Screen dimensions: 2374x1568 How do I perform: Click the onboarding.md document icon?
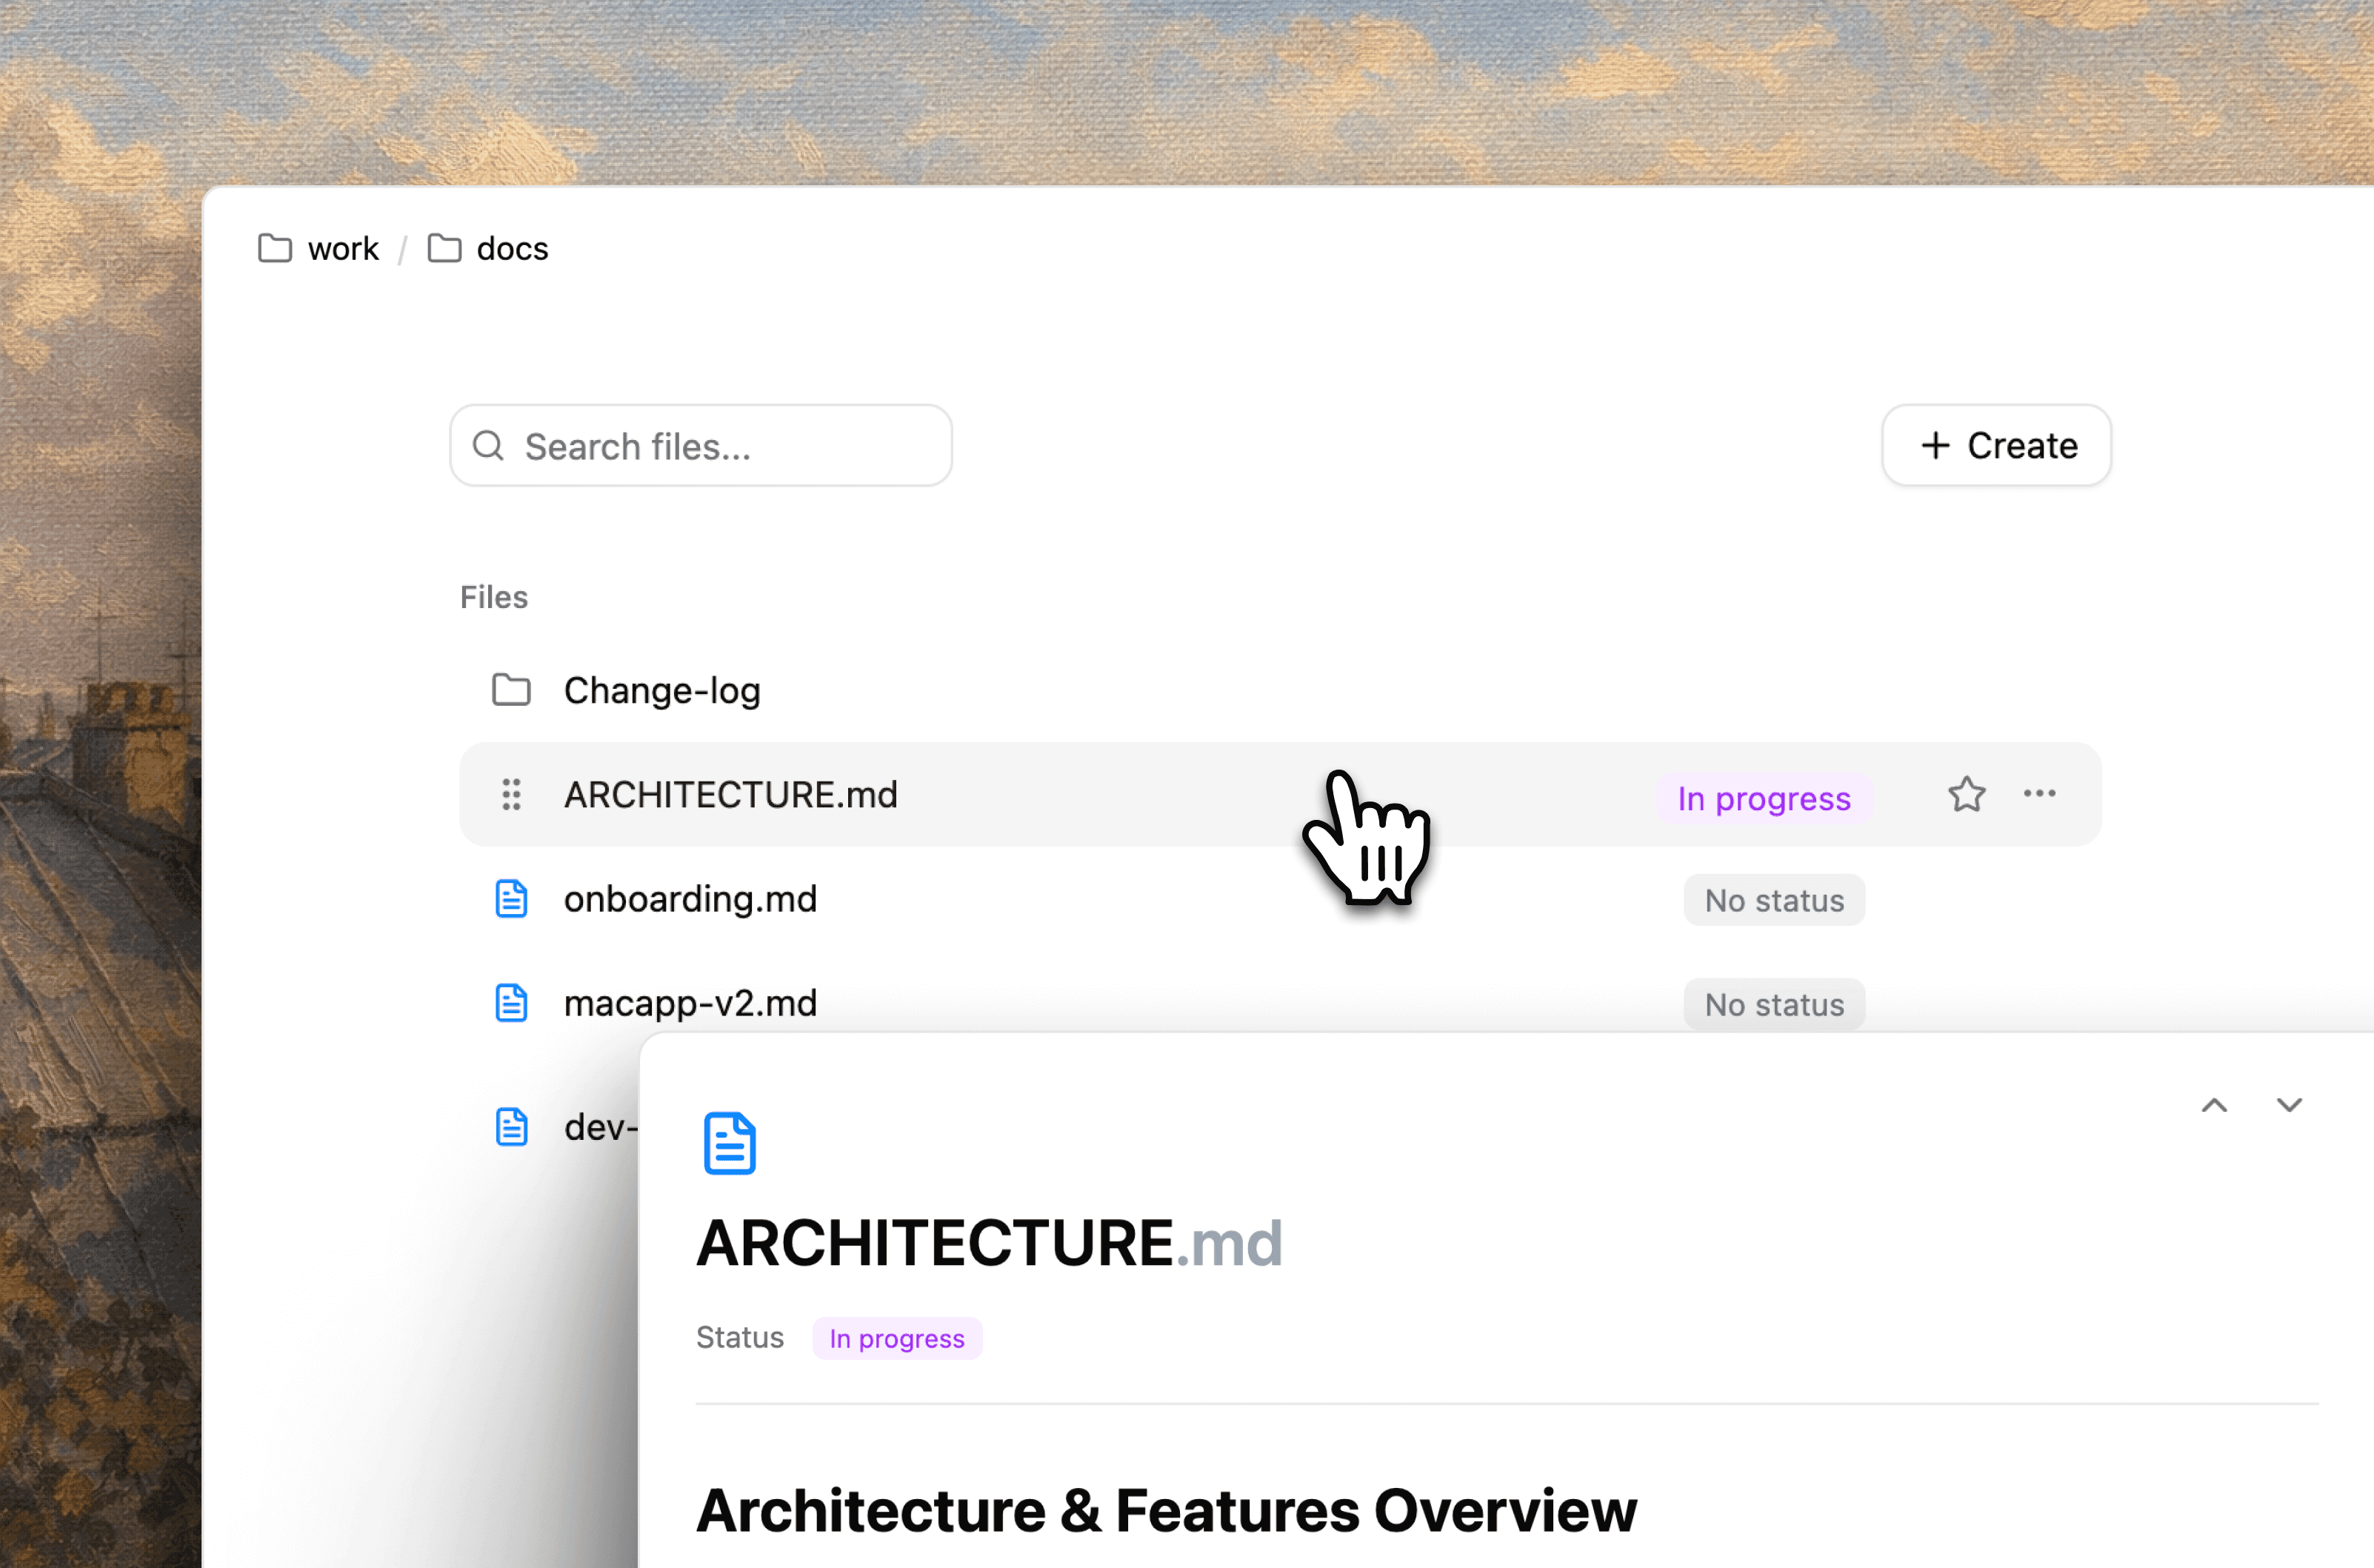[x=511, y=898]
